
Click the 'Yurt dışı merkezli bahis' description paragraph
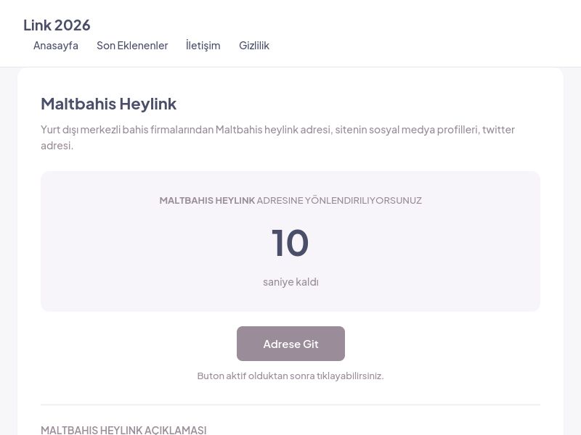tap(278, 138)
